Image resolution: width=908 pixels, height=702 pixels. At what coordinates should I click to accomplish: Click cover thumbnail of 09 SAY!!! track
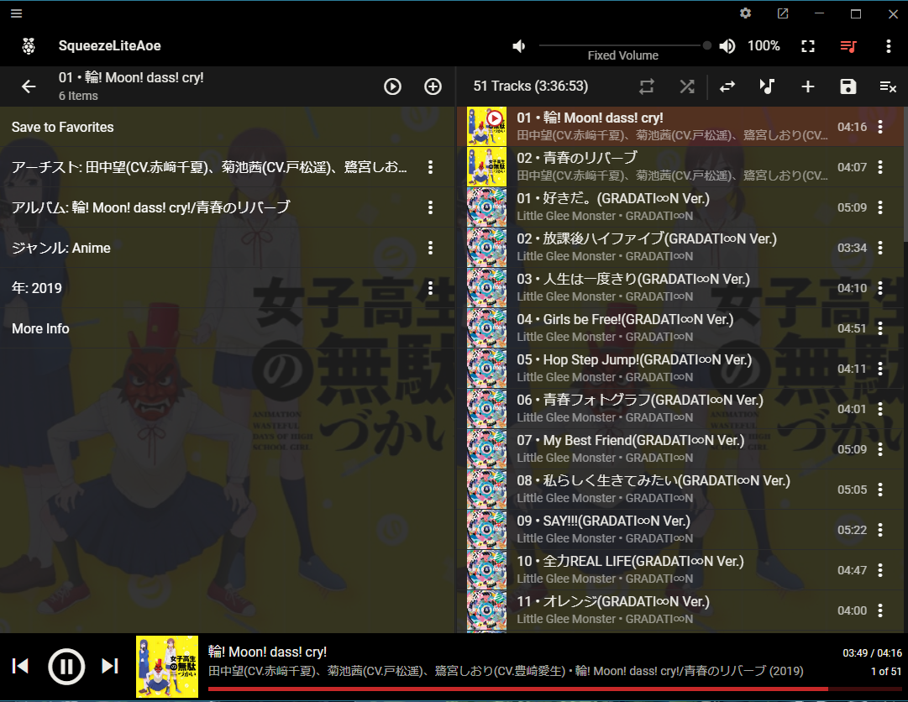pyautogui.click(x=486, y=530)
